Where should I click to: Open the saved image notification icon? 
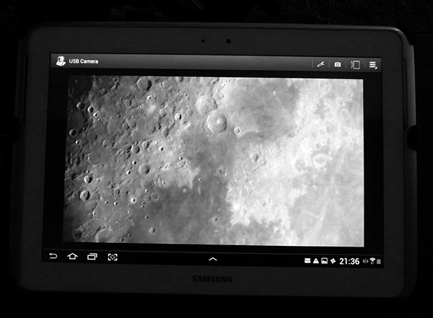click(x=325, y=261)
